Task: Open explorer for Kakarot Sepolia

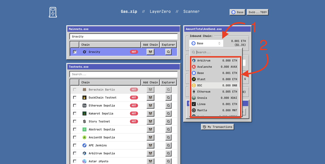Action: [168, 113]
